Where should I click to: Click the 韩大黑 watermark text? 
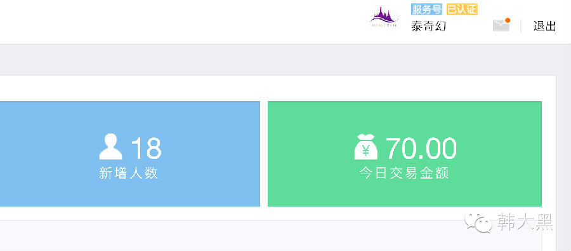(x=525, y=222)
